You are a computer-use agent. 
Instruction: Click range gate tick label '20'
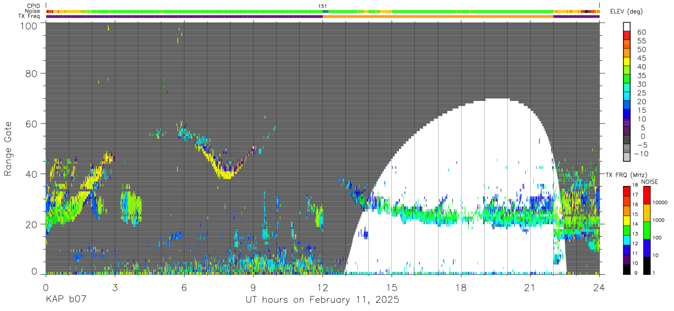point(32,224)
